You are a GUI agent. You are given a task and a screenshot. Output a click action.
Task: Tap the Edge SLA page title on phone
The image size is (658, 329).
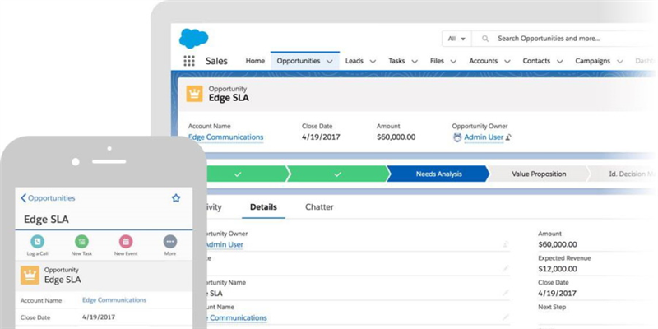click(46, 220)
